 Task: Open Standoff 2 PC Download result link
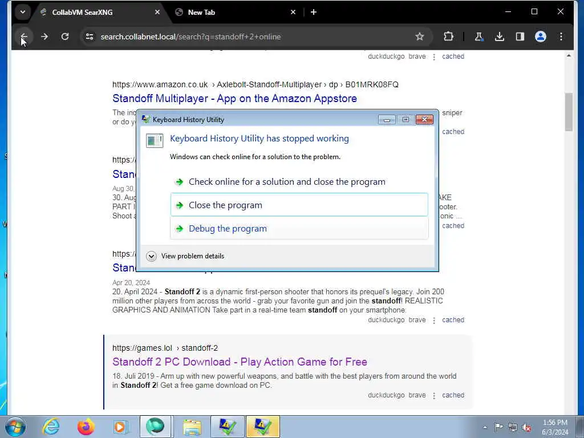(240, 362)
